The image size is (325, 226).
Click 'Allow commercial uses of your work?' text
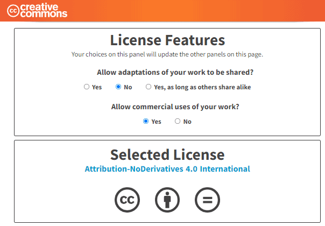click(175, 107)
